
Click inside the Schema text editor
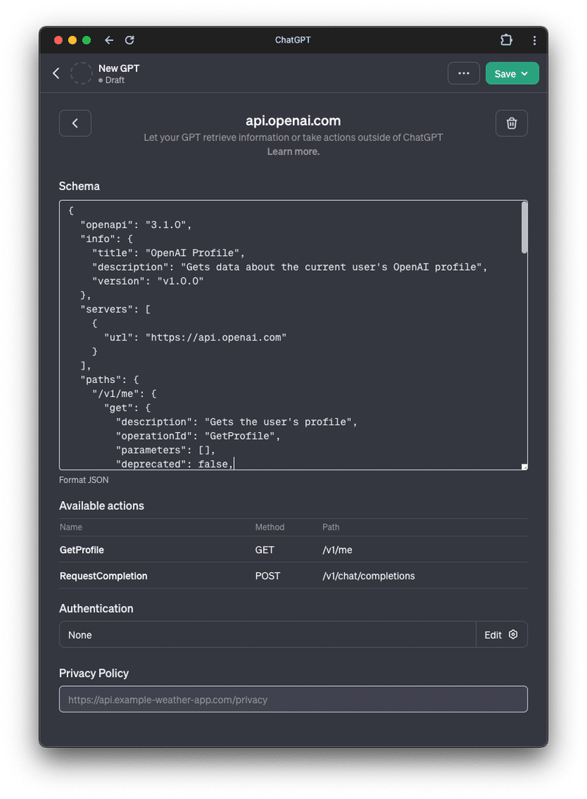pyautogui.click(x=291, y=335)
